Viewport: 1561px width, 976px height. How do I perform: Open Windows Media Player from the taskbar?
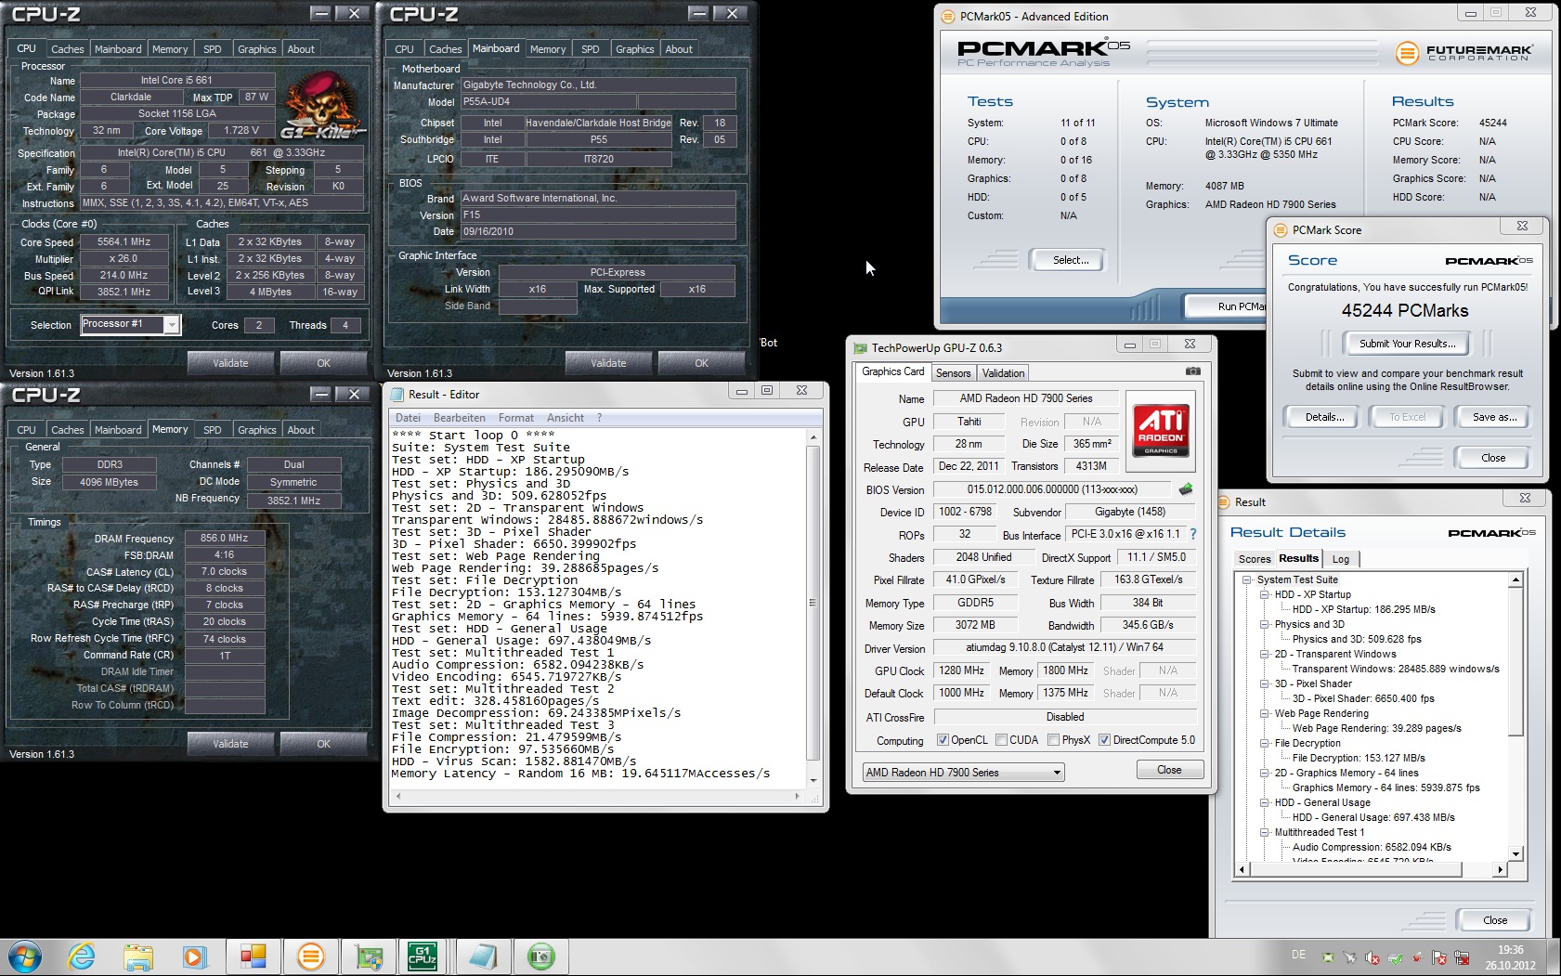click(x=194, y=956)
